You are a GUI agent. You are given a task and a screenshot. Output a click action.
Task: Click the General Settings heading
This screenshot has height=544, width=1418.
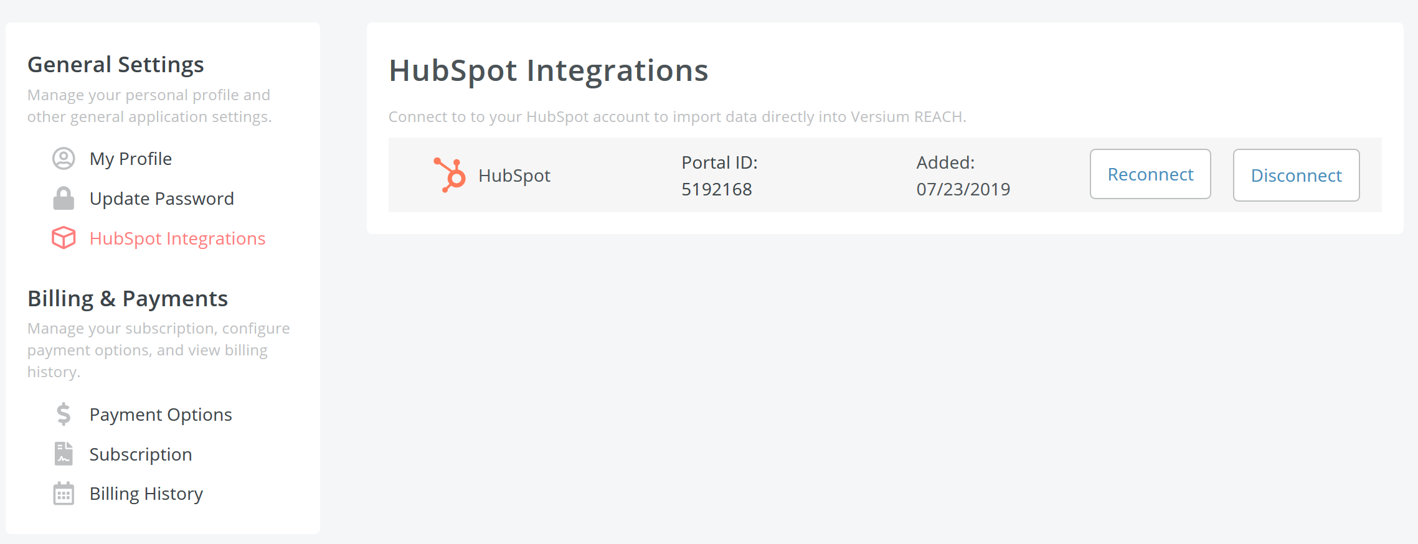pos(116,65)
